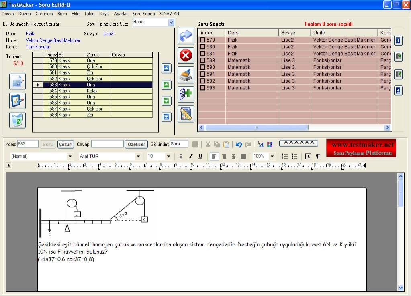Click the brush clear-basket icon

tap(186, 75)
